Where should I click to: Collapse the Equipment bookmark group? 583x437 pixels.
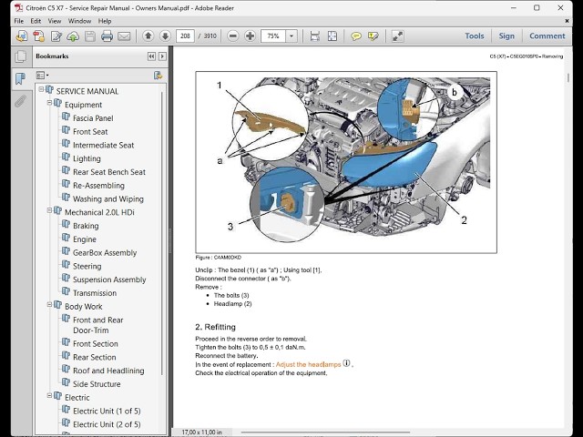(49, 103)
